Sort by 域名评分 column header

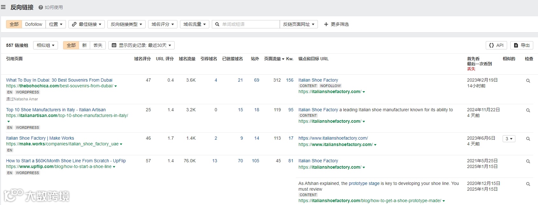point(142,59)
